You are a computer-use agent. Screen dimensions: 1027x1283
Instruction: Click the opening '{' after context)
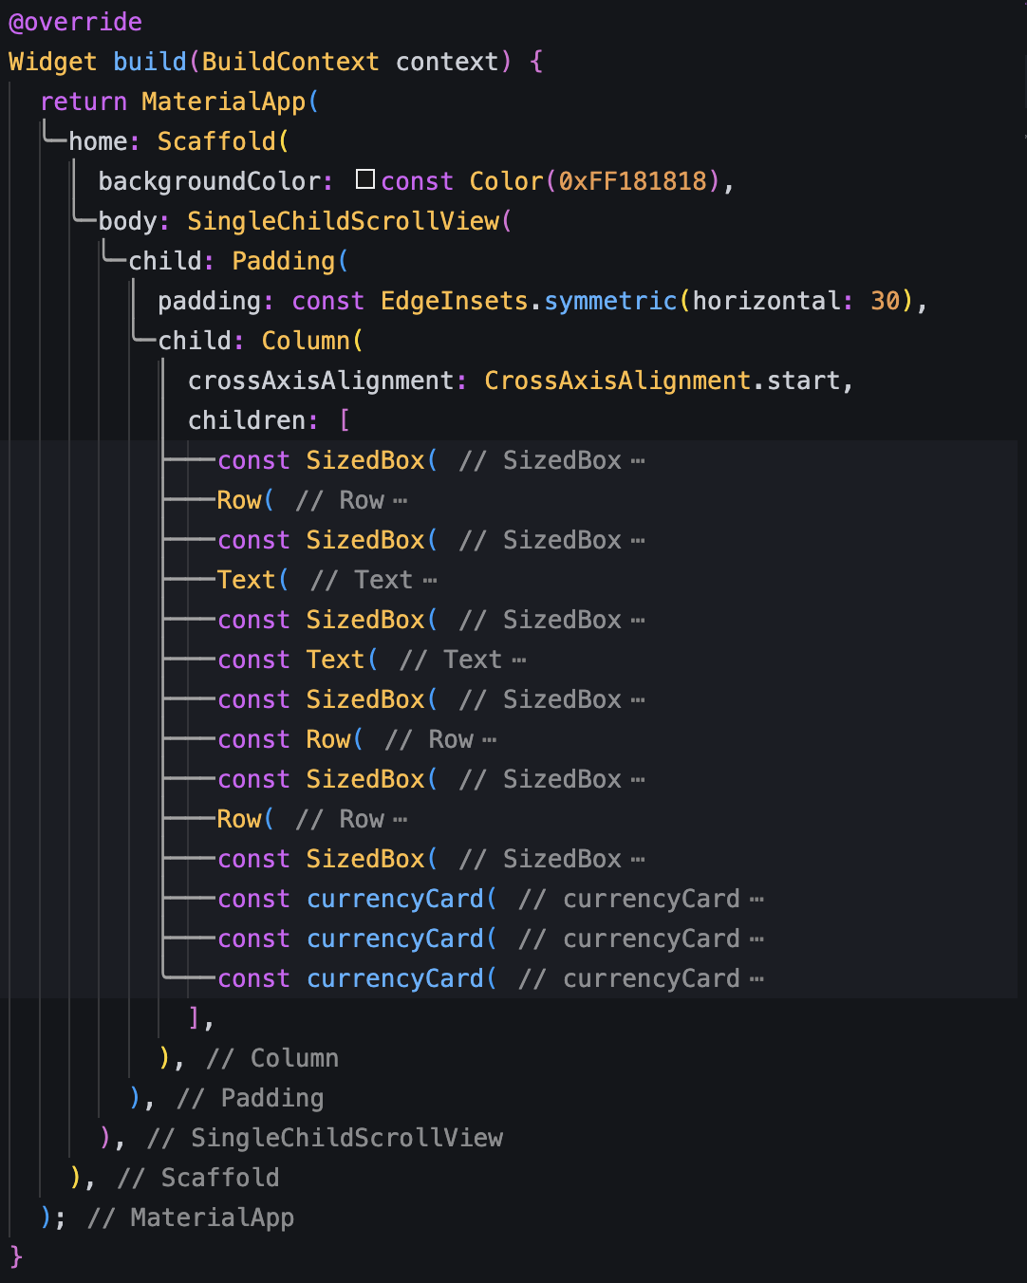[x=536, y=62]
